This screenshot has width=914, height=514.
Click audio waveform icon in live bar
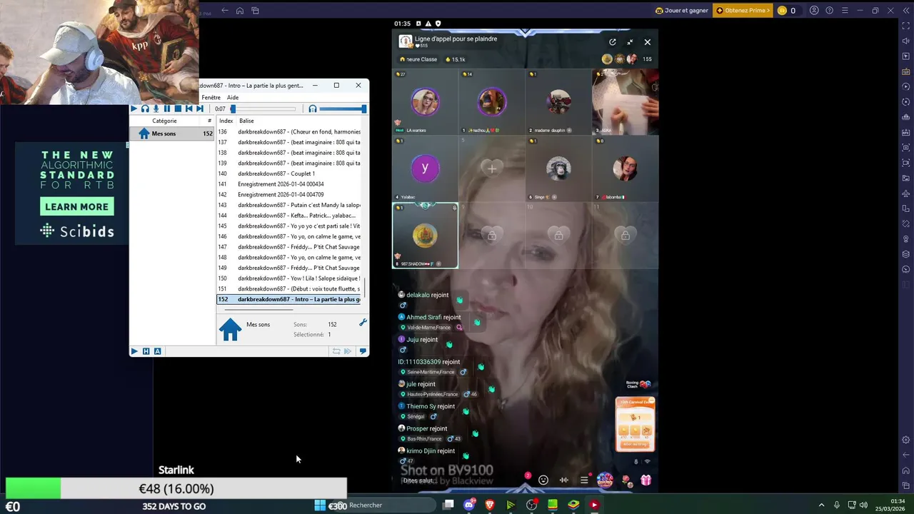click(x=564, y=480)
